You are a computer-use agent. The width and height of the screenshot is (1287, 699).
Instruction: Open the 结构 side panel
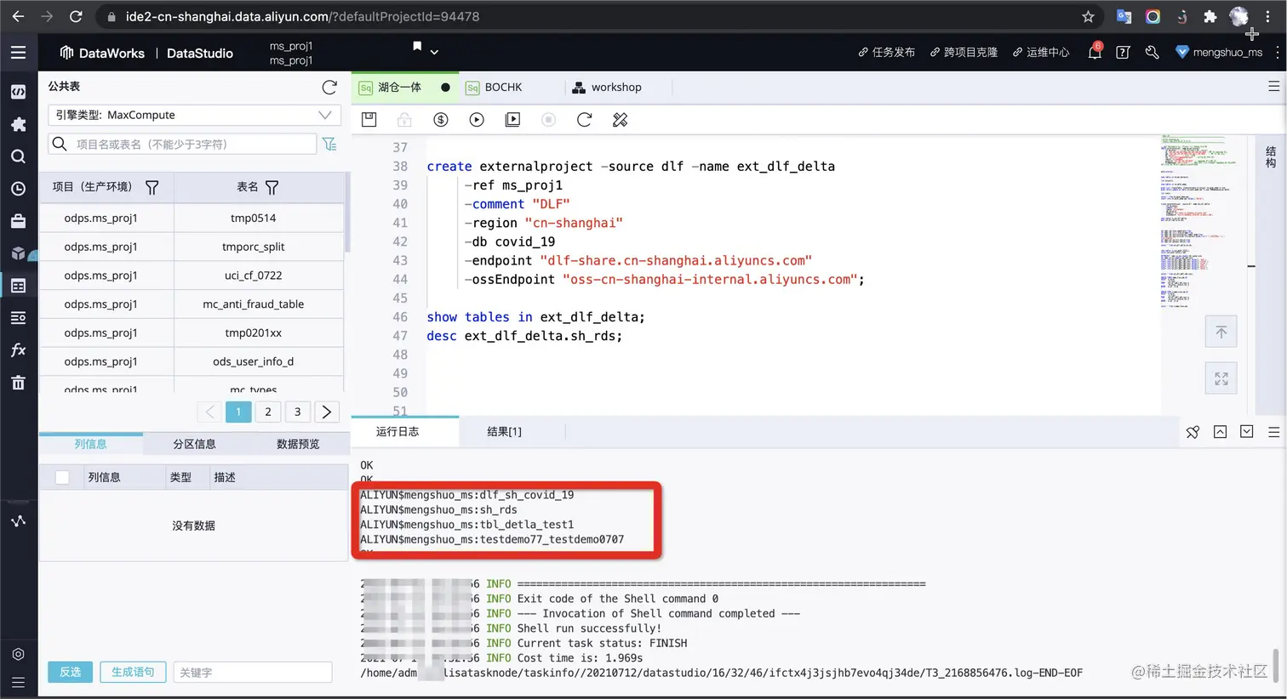coord(1271,156)
